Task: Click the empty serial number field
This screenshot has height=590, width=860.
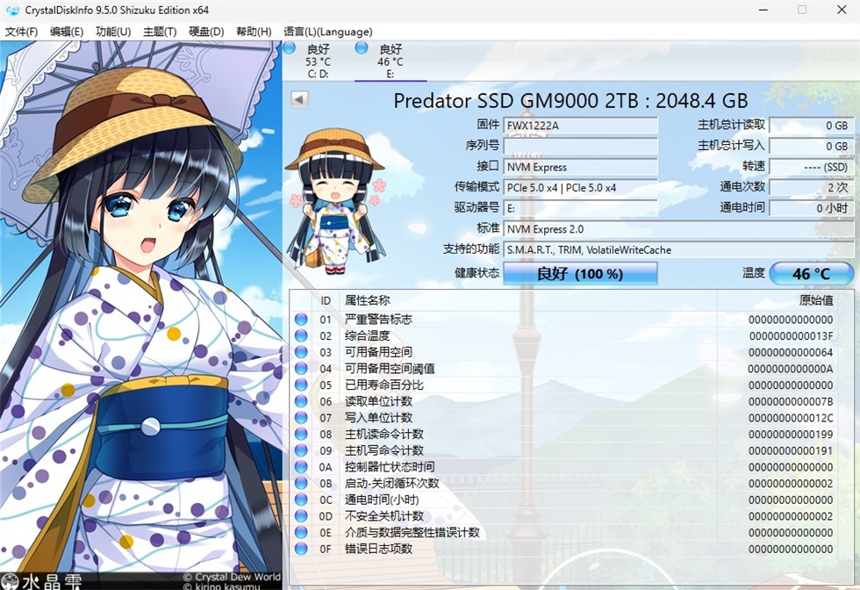Action: coord(580,146)
